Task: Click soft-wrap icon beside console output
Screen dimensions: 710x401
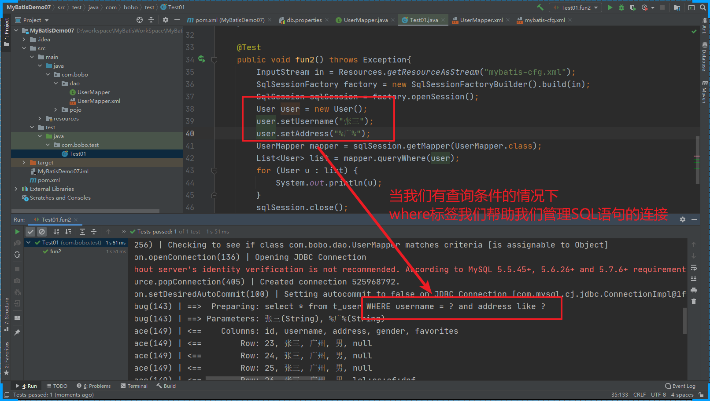Action: tap(694, 268)
